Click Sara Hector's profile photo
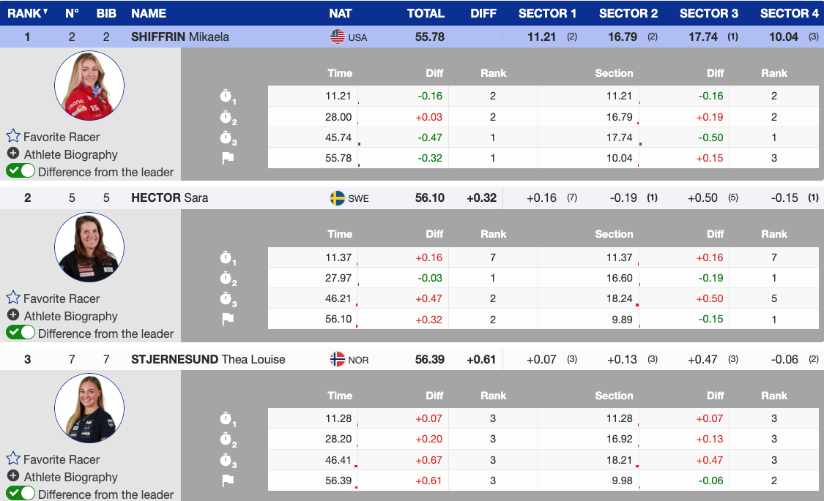824x501 pixels. [89, 247]
